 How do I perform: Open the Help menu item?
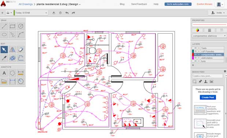pyautogui.click(x=156, y=4)
